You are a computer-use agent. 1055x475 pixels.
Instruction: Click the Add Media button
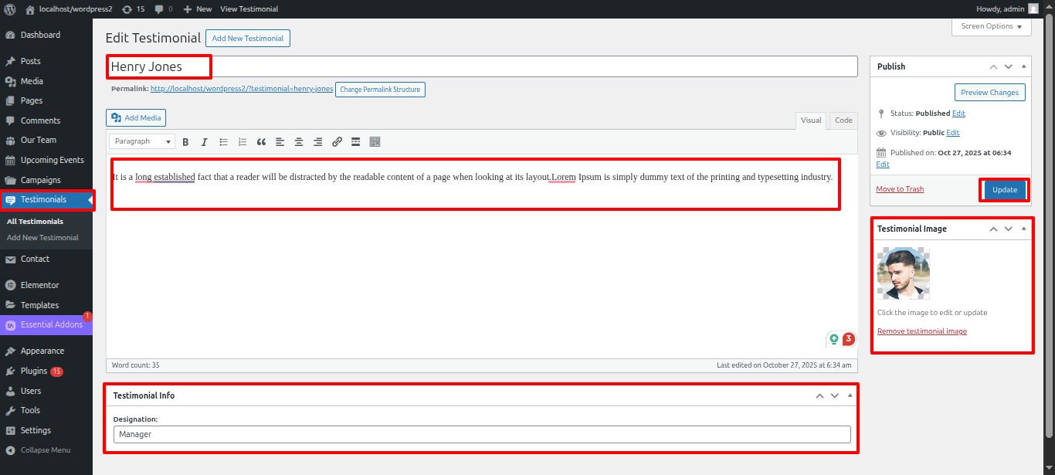[x=137, y=117]
